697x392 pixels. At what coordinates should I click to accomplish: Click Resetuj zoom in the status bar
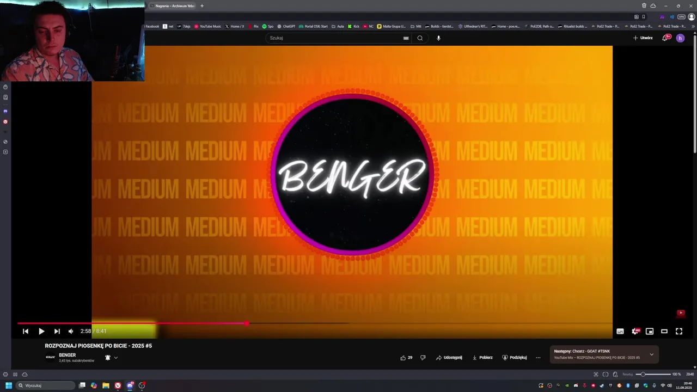click(x=628, y=374)
